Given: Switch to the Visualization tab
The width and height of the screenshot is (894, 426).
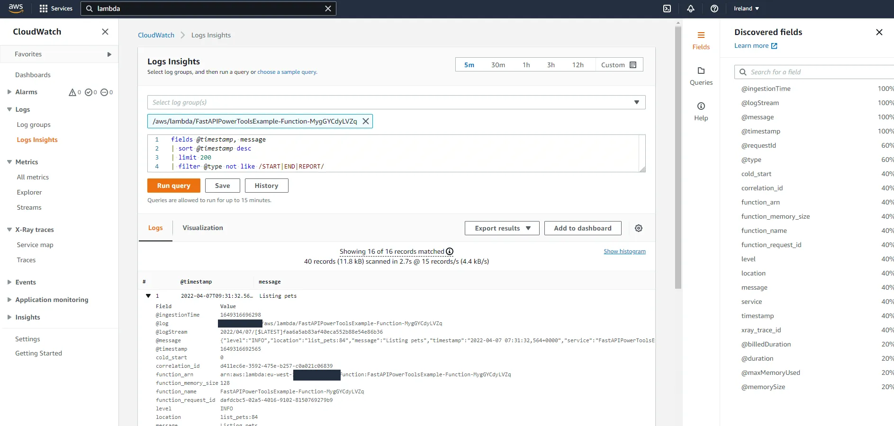Looking at the screenshot, I should pos(202,228).
